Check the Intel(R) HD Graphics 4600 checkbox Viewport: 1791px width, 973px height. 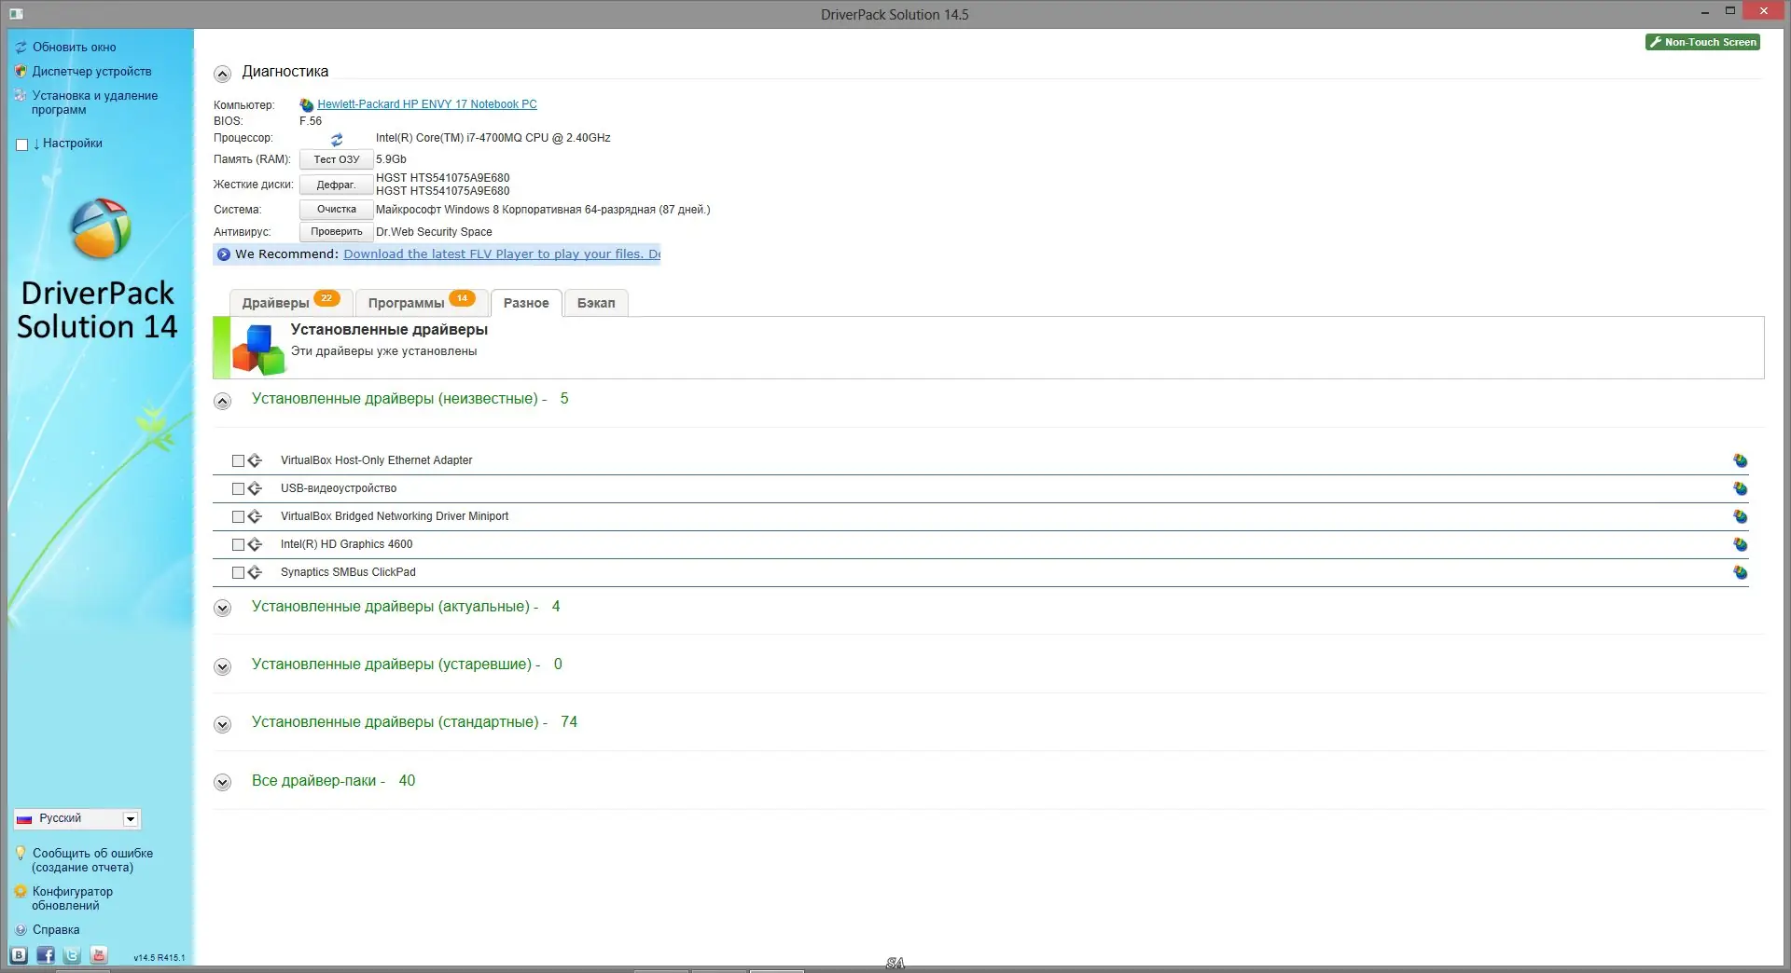[238, 544]
